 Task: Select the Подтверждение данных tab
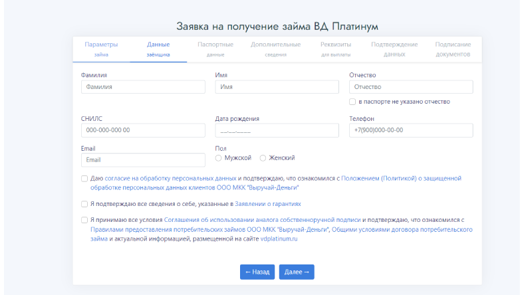pos(394,49)
